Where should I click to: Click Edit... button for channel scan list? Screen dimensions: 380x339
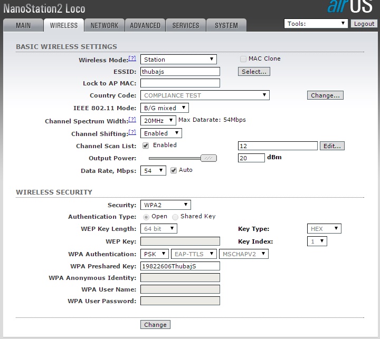[332, 146]
